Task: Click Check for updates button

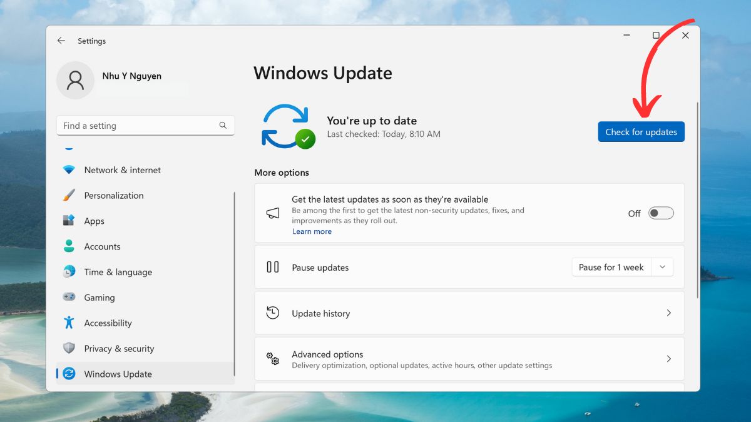Action: [x=641, y=132]
